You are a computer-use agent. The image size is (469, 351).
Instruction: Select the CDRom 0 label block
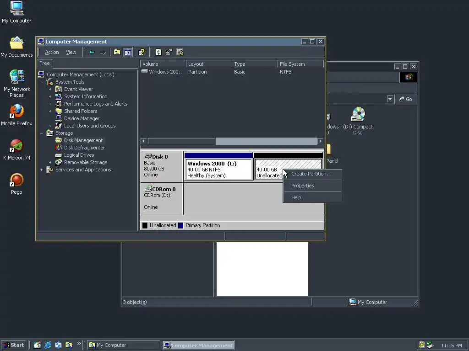click(x=162, y=198)
